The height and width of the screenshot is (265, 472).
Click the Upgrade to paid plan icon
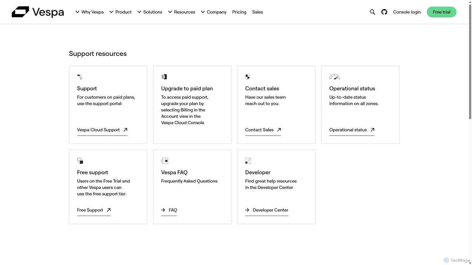(164, 77)
